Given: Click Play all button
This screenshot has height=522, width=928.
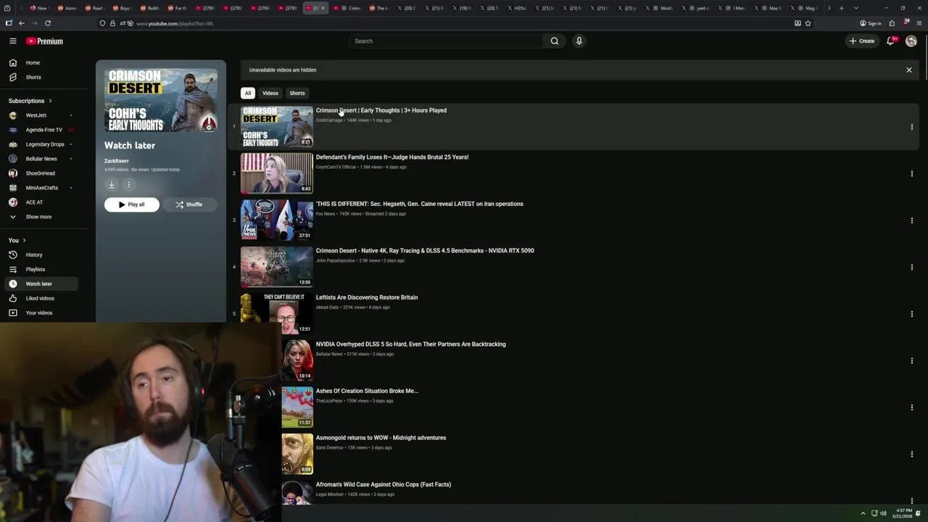Looking at the screenshot, I should pos(131,204).
